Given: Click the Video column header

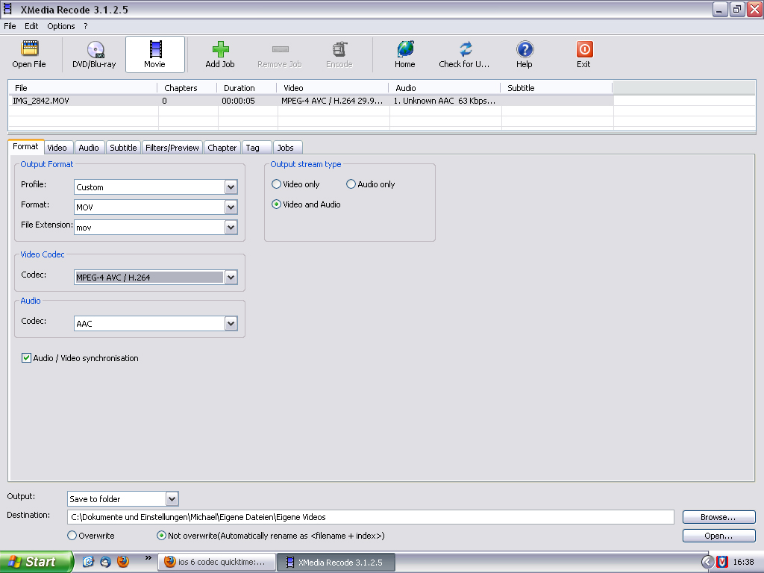Looking at the screenshot, I should click(x=333, y=88).
